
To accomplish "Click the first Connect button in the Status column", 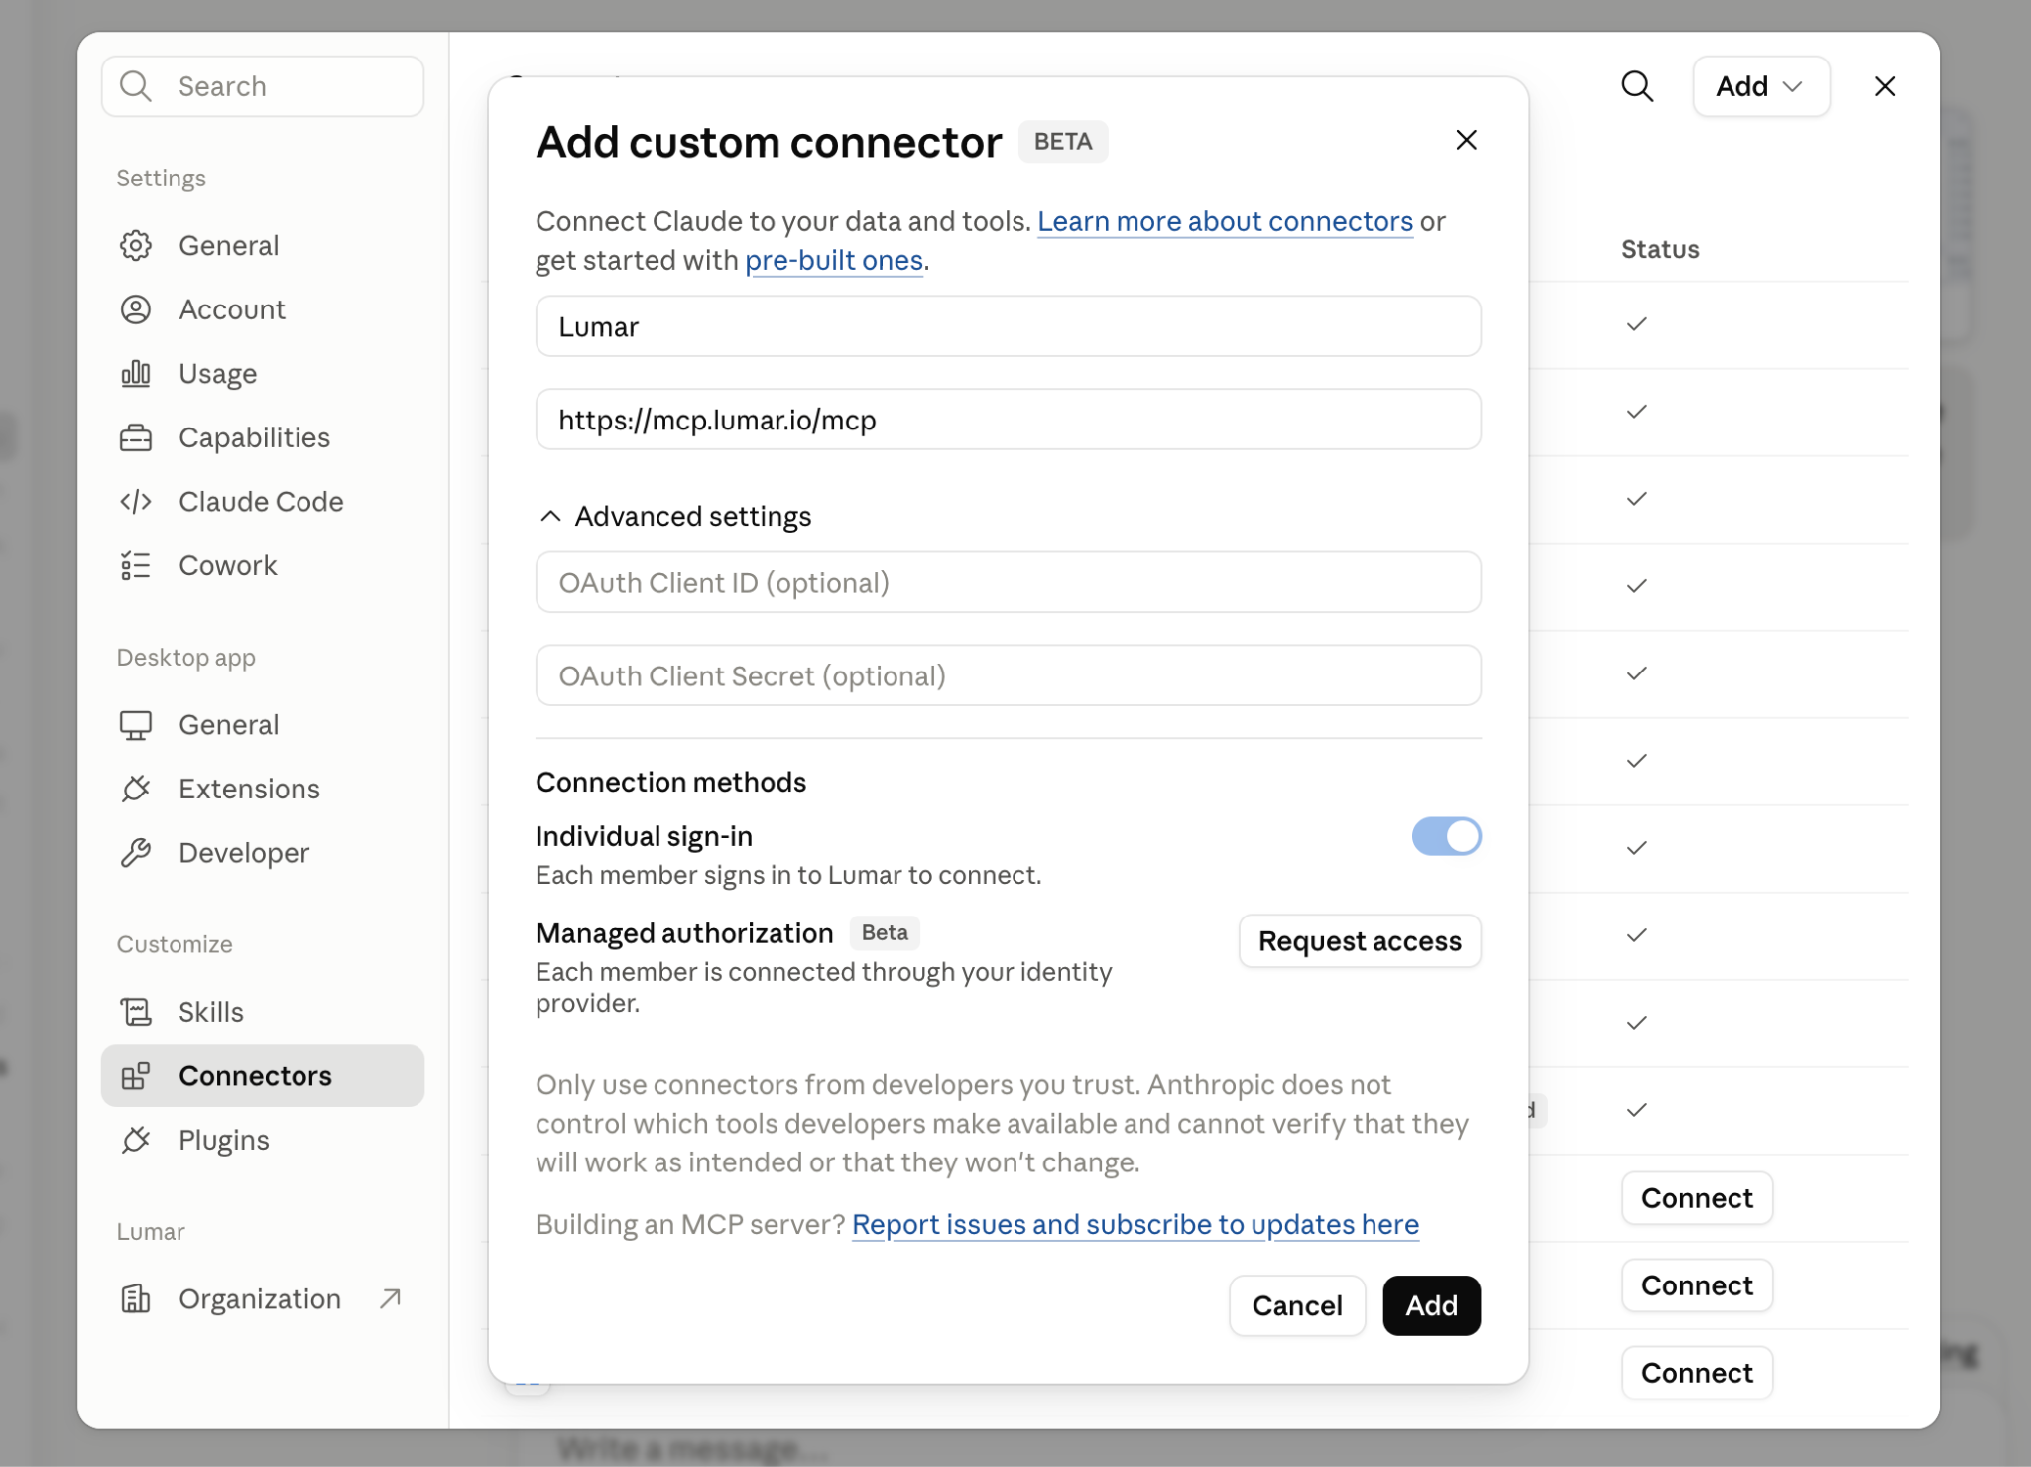I will coord(1697,1198).
